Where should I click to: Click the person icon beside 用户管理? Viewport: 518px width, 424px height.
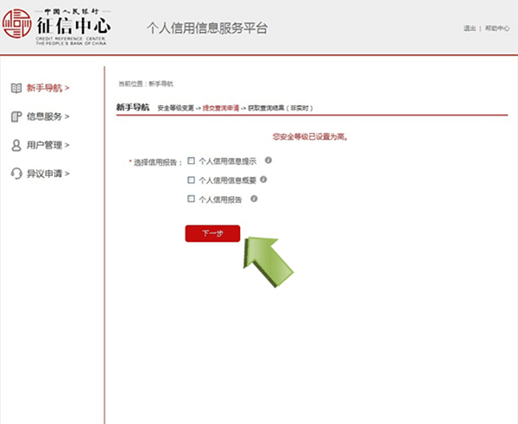(x=16, y=145)
